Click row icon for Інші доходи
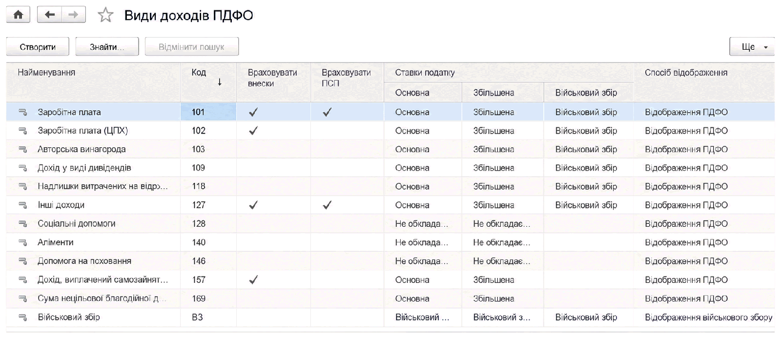Viewport: 781px width, 338px height. pyautogui.click(x=22, y=205)
